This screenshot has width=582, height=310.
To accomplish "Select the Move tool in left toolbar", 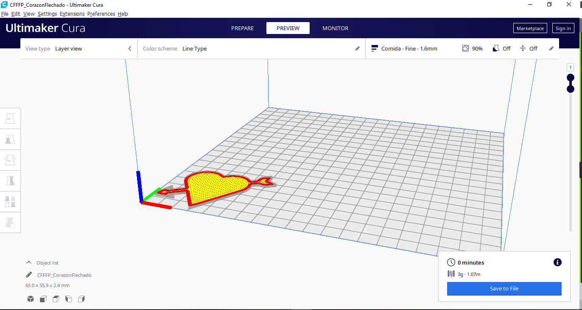I will [x=10, y=119].
